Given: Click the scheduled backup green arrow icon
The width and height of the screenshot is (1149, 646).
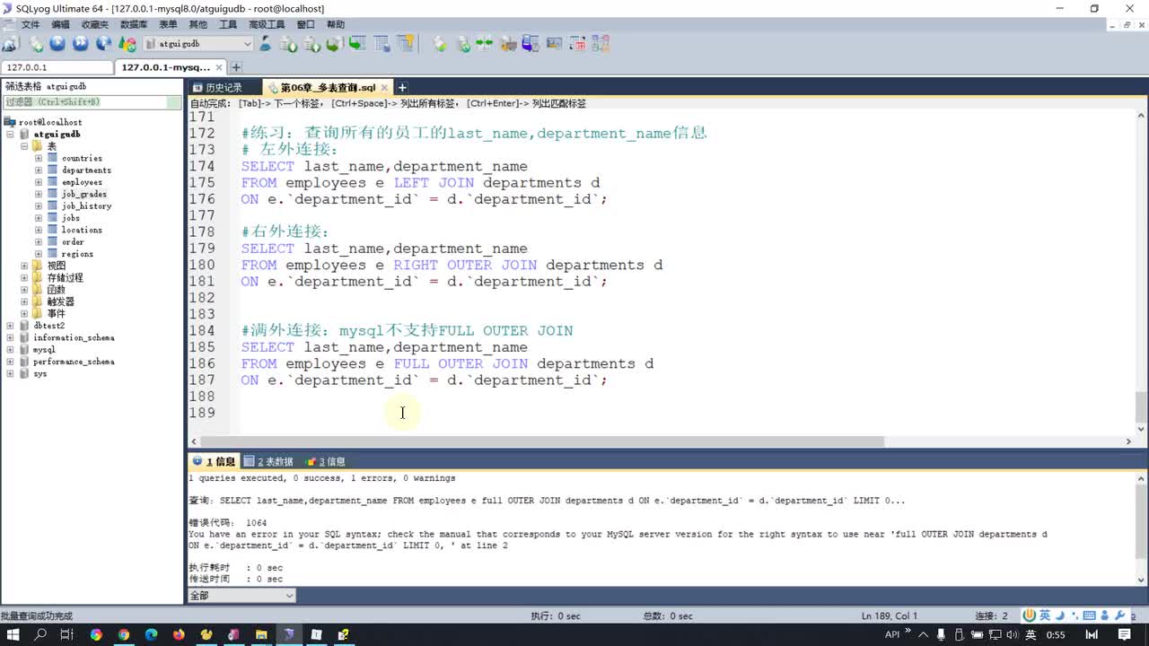Looking at the screenshot, I should click(357, 43).
